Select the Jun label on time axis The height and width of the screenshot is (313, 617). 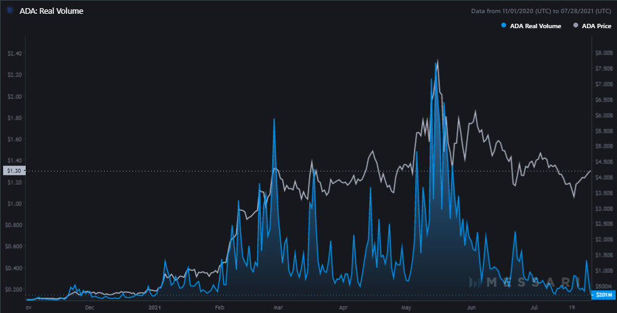pyautogui.click(x=472, y=307)
